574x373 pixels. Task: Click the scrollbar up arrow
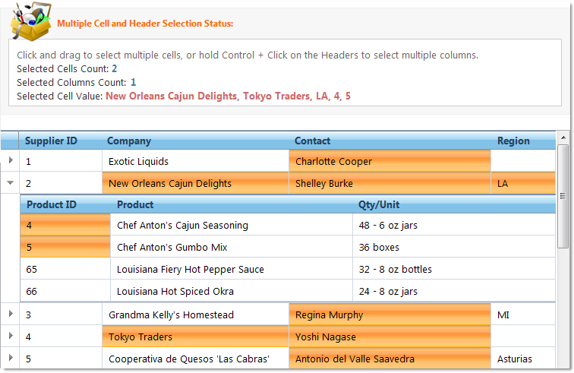point(563,138)
